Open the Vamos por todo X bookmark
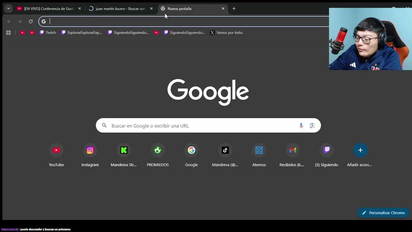The image size is (412, 232). (x=227, y=33)
